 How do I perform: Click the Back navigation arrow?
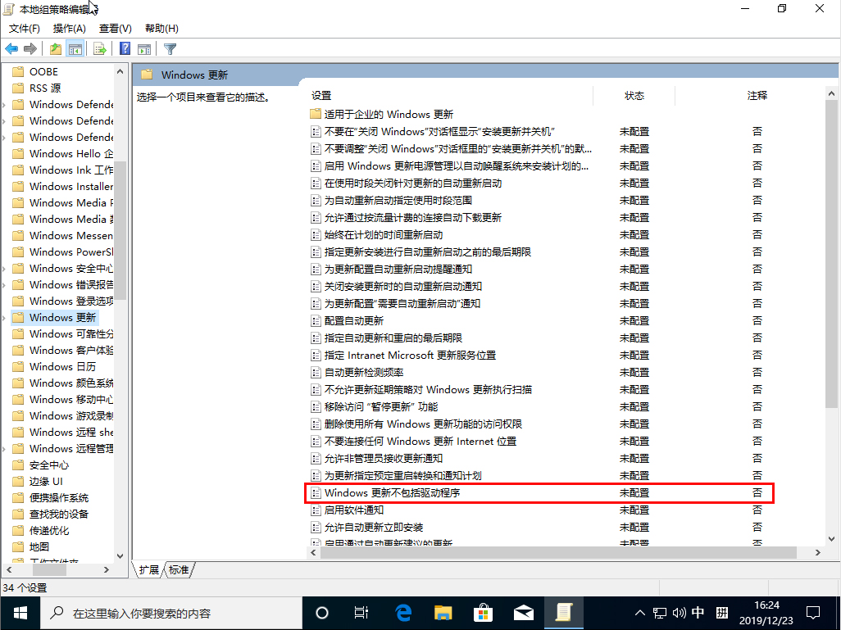(x=11, y=48)
